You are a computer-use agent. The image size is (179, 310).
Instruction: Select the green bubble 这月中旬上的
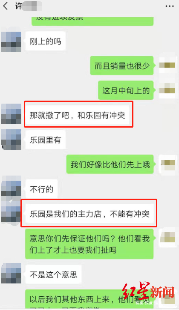pos(126,90)
